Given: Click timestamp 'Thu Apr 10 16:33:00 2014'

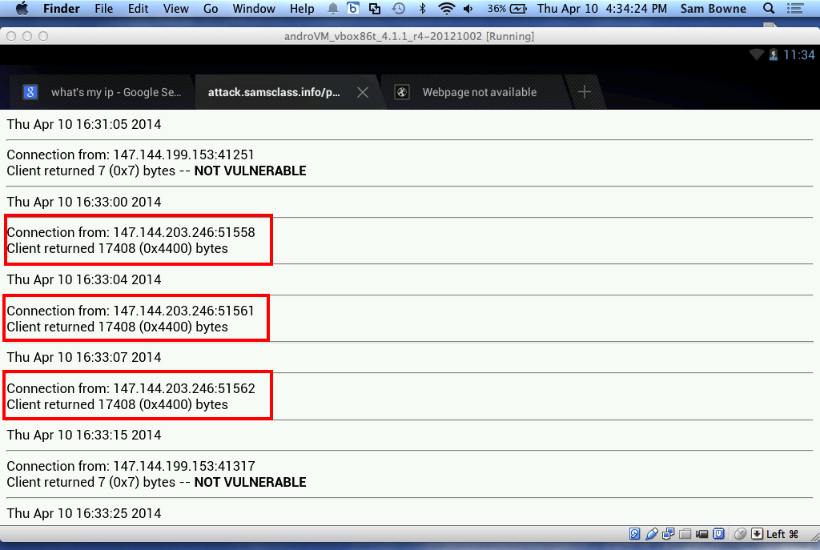Looking at the screenshot, I should (83, 202).
